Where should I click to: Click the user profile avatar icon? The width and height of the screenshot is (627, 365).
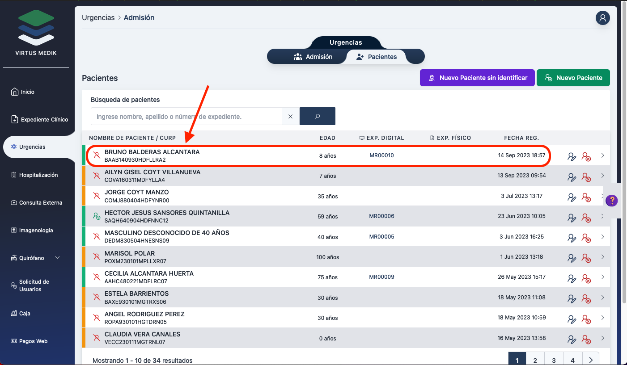[602, 18]
